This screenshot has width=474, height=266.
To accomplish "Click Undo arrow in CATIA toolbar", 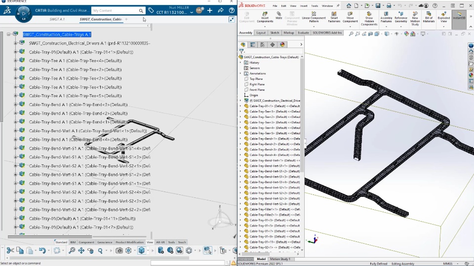I will [42, 250].
